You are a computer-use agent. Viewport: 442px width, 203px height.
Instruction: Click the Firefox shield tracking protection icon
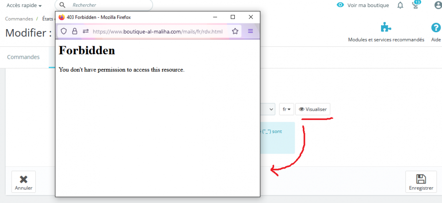click(64, 31)
